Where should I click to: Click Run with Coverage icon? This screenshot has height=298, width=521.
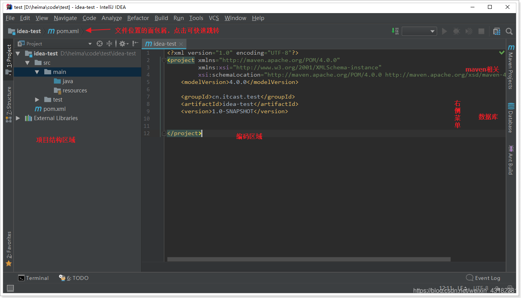[469, 31]
